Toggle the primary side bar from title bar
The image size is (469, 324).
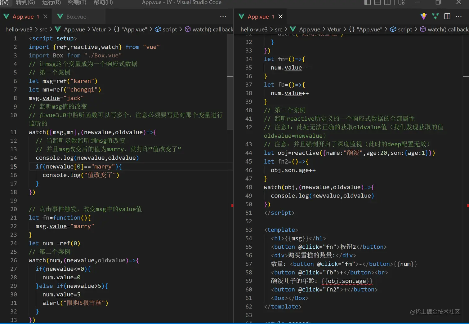[x=367, y=2]
